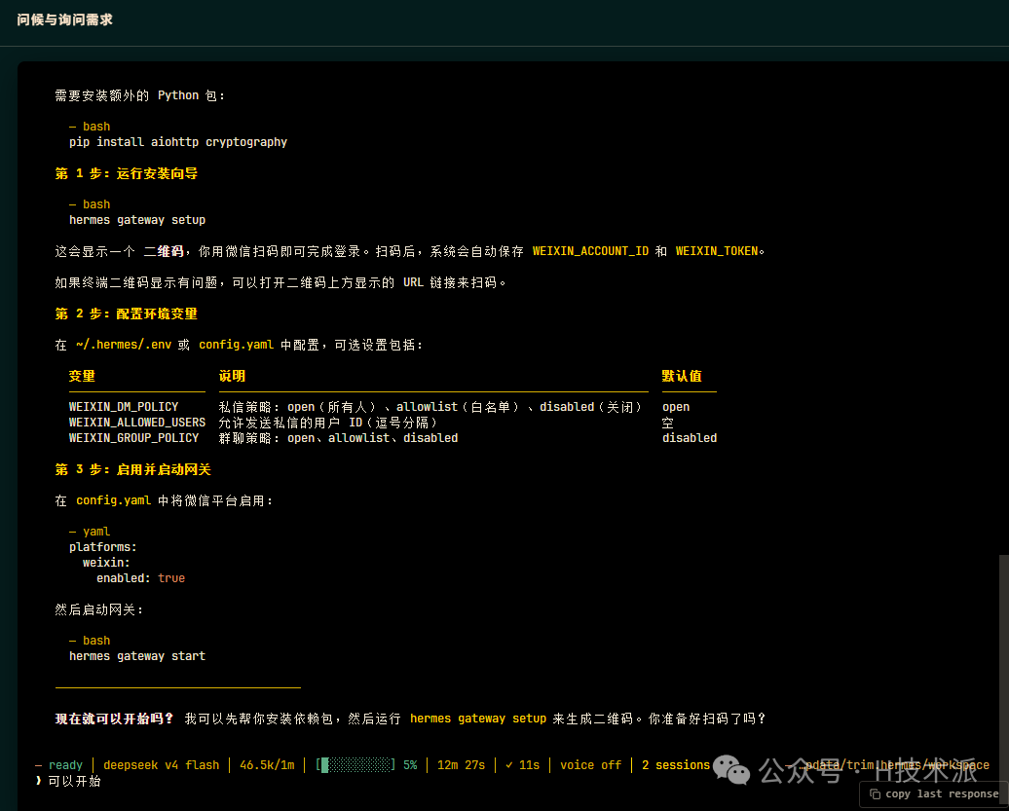
Task: Click the yellow 'hermes gateway setup' inline code
Action: pos(478,719)
